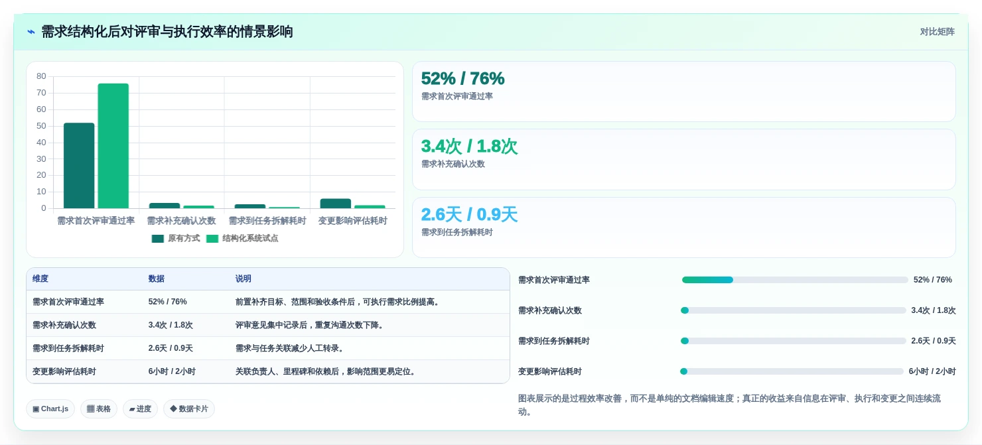982x445 pixels.
Task: Click the 2.6天 / 0.9天 data card value
Action: click(x=469, y=215)
